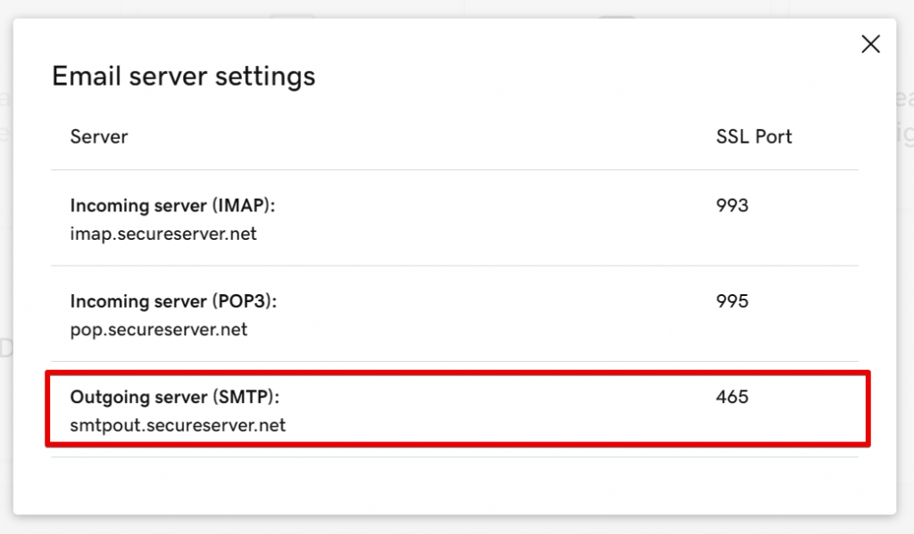Click the Email server settings title
Screen dimensions: 914x534
pyautogui.click(x=183, y=76)
